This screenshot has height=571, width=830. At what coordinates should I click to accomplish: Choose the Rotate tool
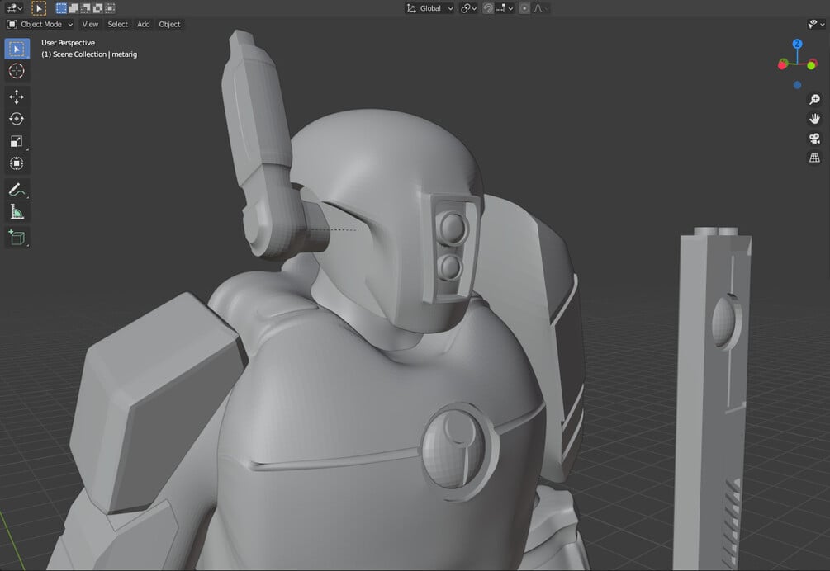[17, 119]
